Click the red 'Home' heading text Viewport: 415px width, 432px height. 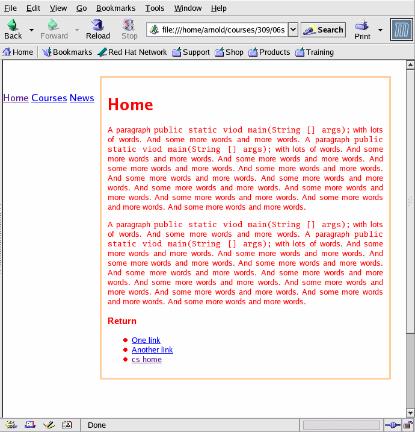pos(131,105)
